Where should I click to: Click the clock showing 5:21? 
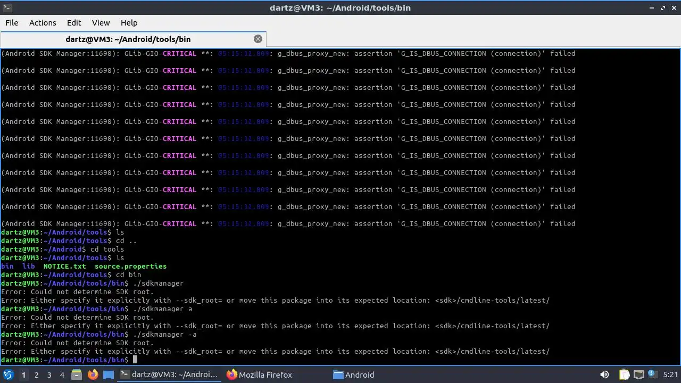670,374
